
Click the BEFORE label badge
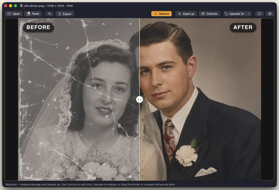[38, 27]
